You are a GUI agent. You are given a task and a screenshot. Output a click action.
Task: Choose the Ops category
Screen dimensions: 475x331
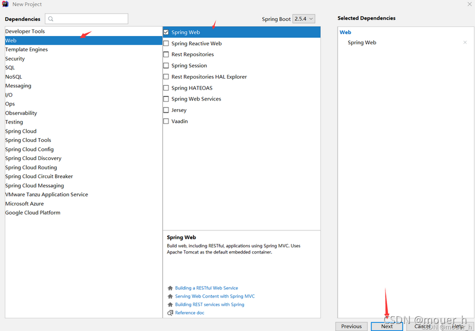pos(84,104)
